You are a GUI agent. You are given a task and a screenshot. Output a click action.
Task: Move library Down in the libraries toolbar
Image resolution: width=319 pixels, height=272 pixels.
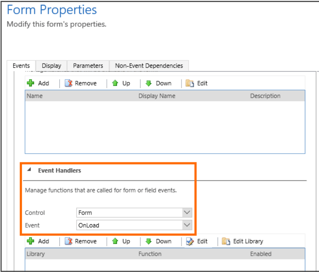point(158,83)
